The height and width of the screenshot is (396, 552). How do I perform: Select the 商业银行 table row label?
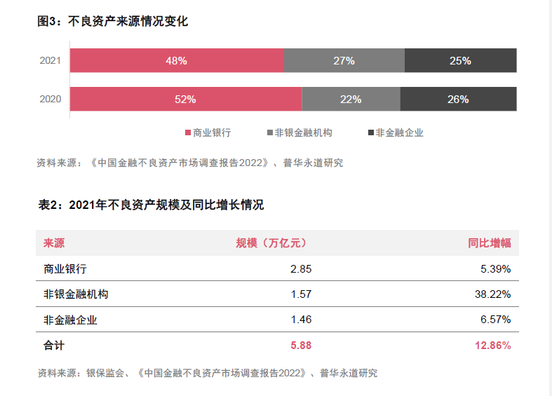pos(65,269)
